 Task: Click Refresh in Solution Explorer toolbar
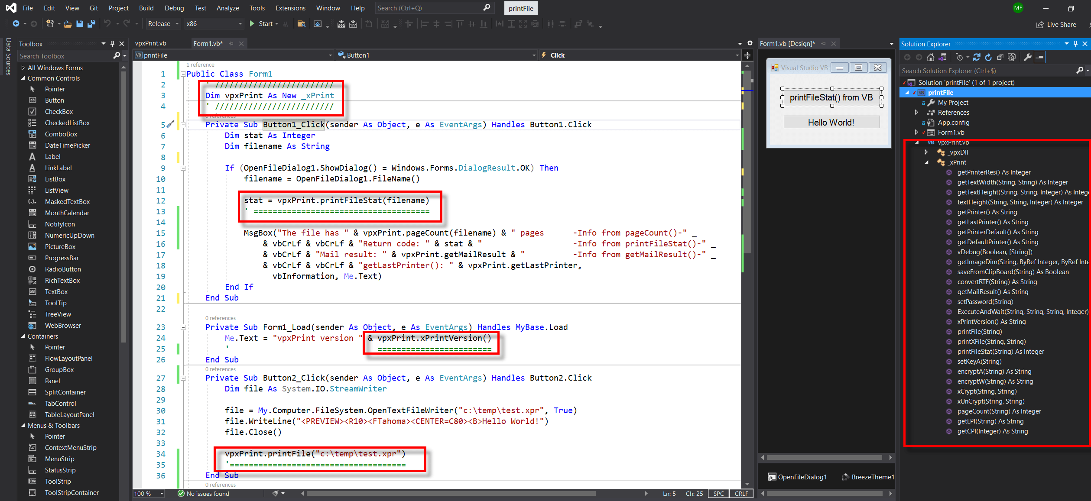point(988,57)
